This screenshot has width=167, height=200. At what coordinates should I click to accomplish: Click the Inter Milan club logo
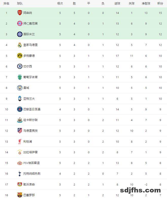[20, 34]
